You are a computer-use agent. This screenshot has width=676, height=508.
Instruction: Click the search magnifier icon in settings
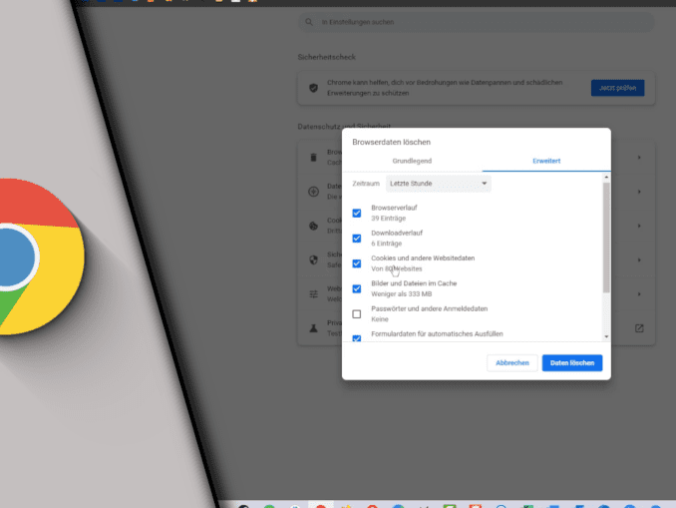(308, 22)
